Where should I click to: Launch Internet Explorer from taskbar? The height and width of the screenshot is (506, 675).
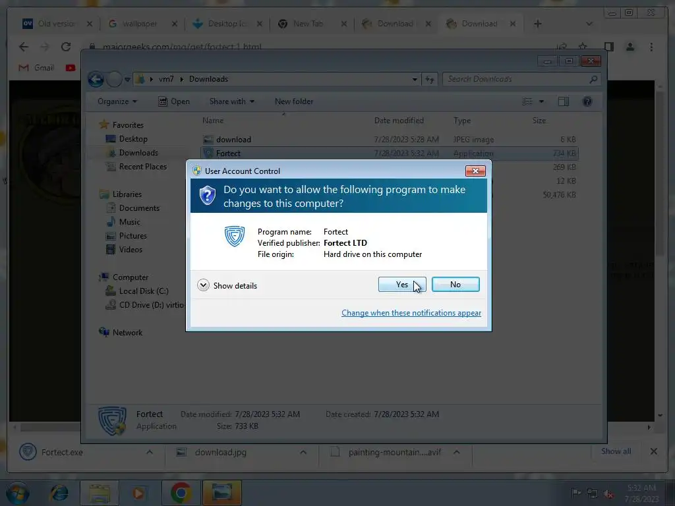pyautogui.click(x=59, y=493)
